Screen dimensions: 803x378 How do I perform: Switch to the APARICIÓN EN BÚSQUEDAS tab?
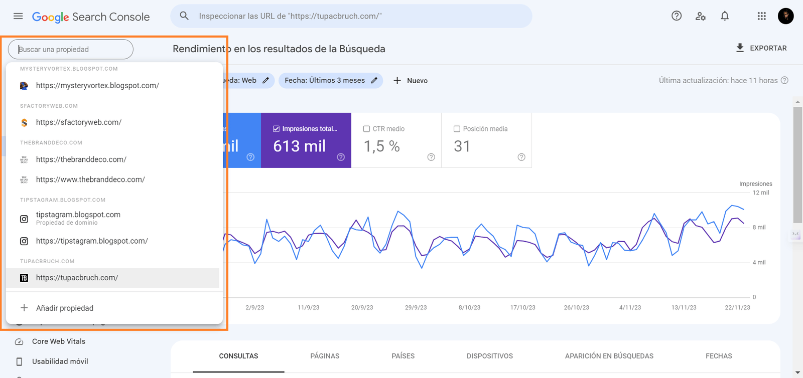point(609,356)
